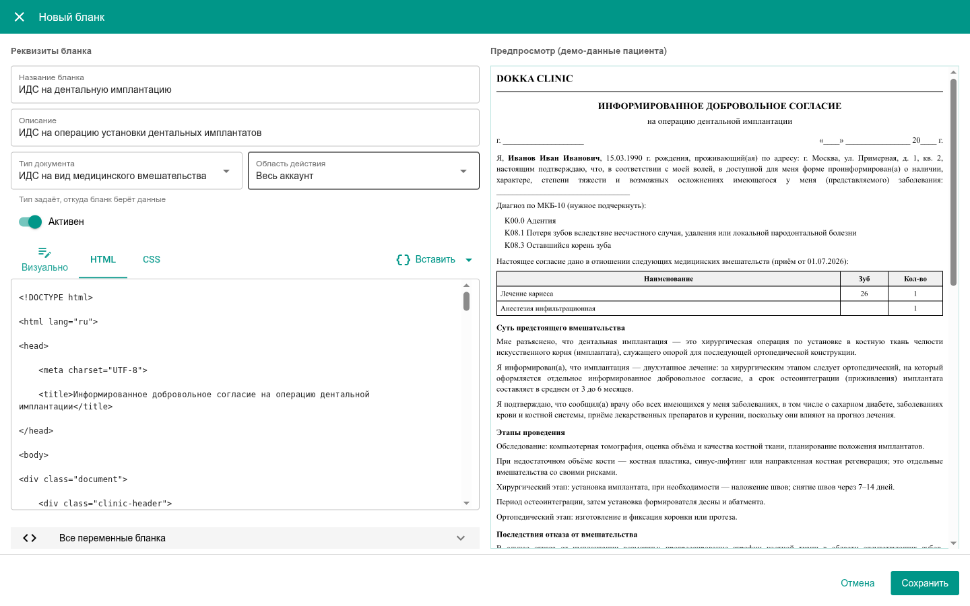Click the preview scroll-up arrow
The width and height of the screenshot is (970, 606).
(953, 72)
